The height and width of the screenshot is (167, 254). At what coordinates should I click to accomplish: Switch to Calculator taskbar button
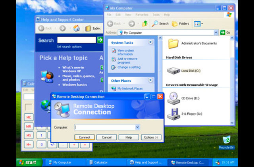pyautogui.click(x=106, y=162)
